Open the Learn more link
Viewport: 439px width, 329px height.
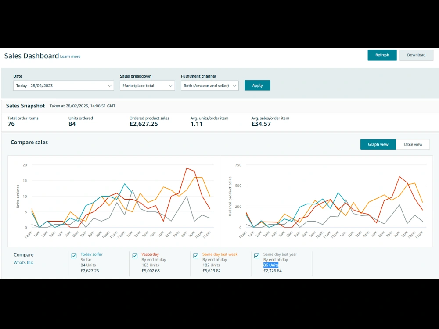(x=70, y=57)
